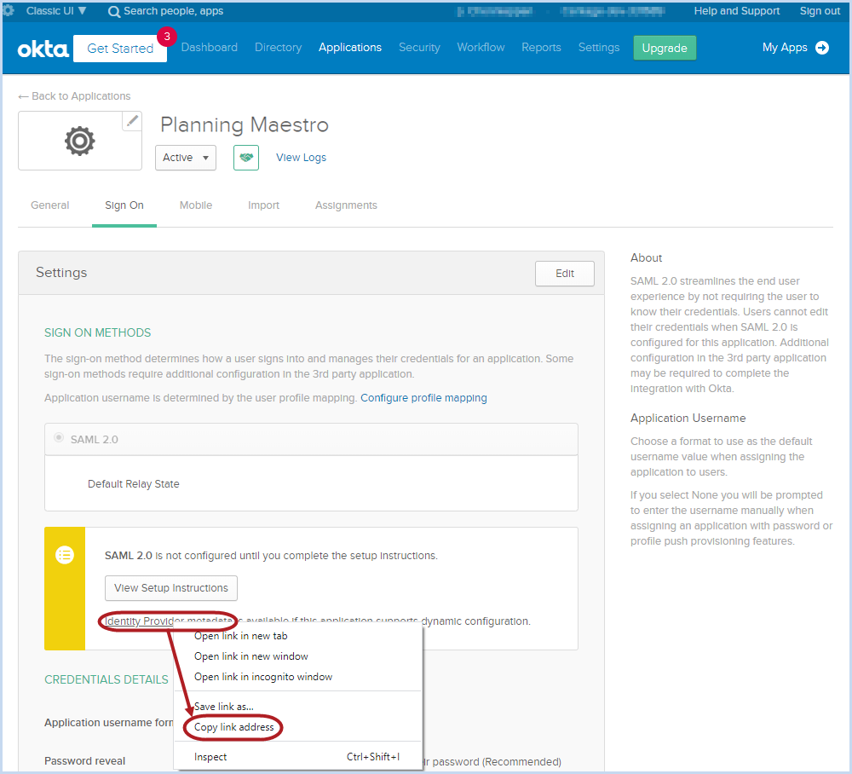Click My Apps link
Screen dimensions: 852x774
(785, 48)
